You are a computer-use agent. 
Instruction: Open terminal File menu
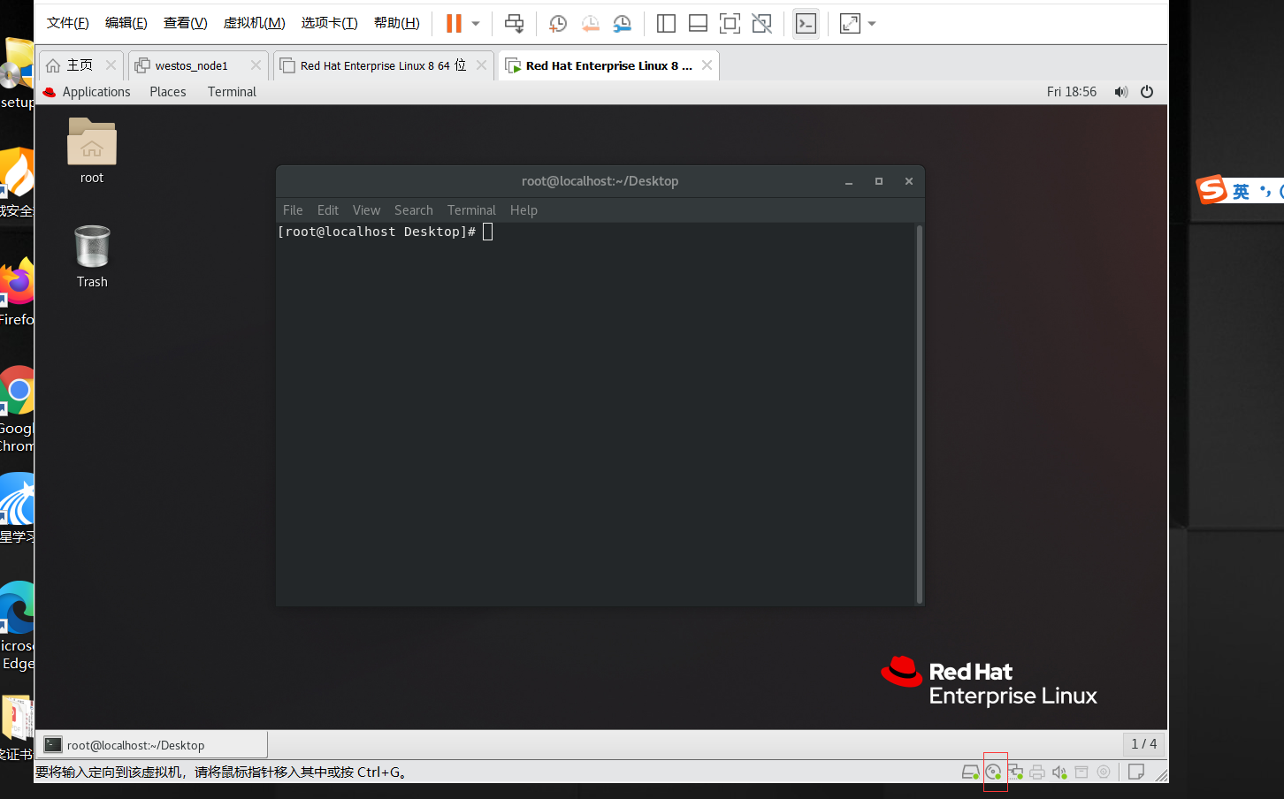point(293,210)
